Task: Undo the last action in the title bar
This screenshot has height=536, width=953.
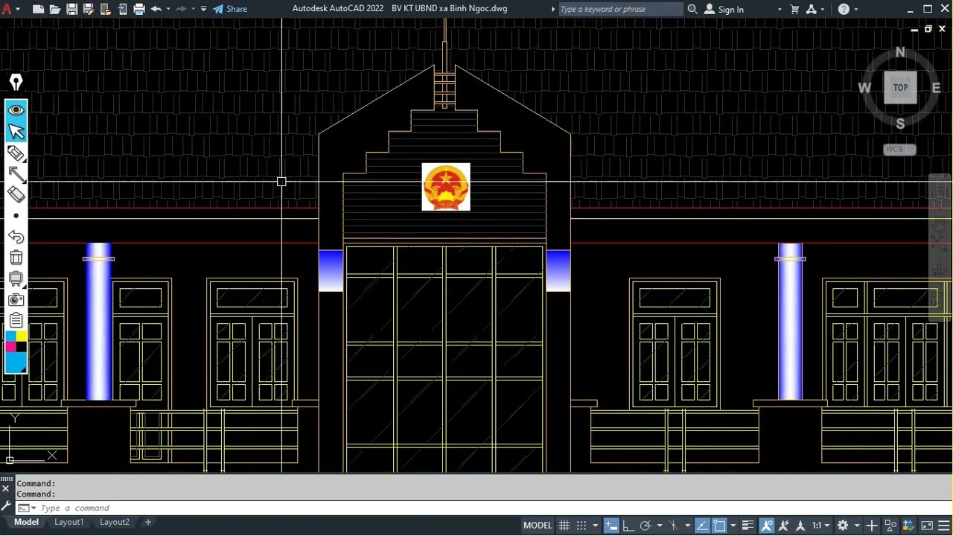Action: (x=156, y=9)
